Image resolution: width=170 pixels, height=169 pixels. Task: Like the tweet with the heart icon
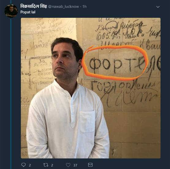pyautogui.click(x=68, y=165)
